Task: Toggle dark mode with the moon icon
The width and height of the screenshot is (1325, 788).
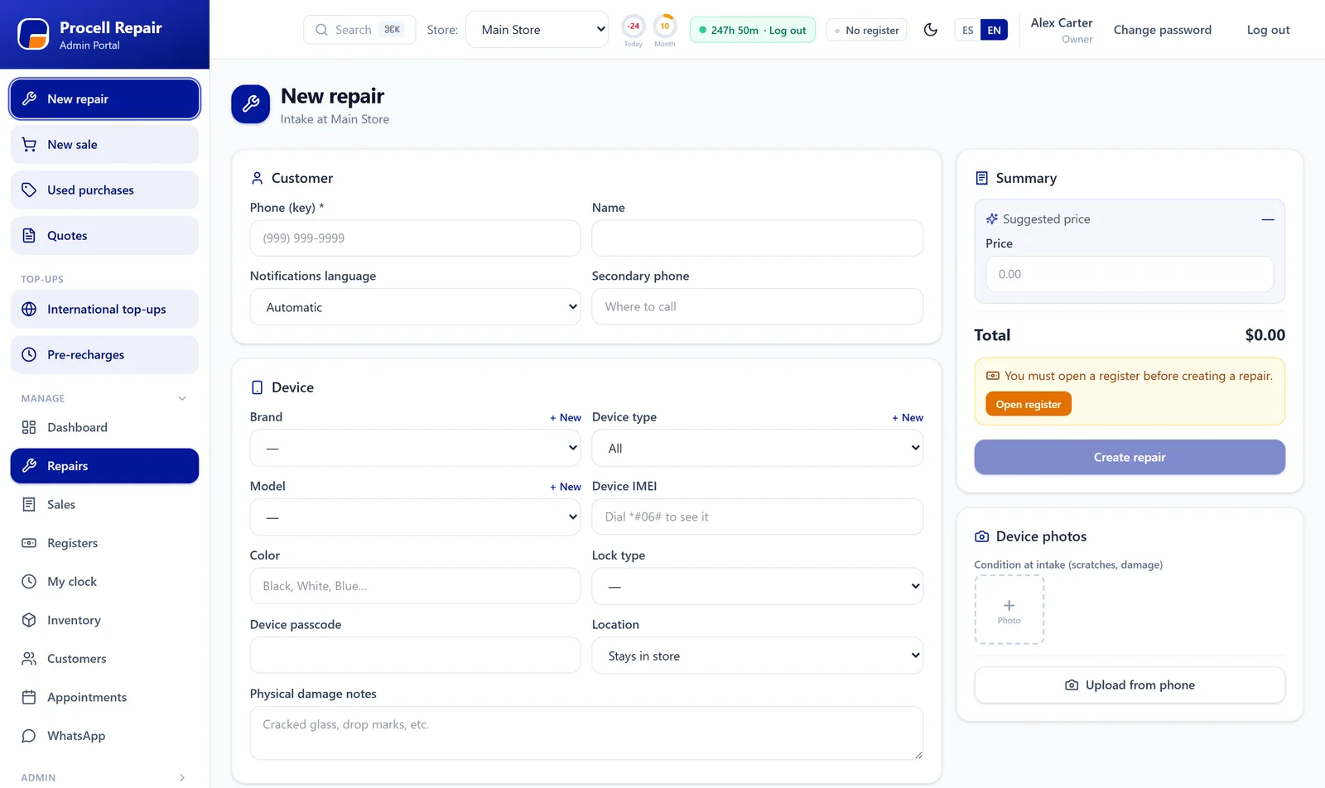Action: point(931,30)
